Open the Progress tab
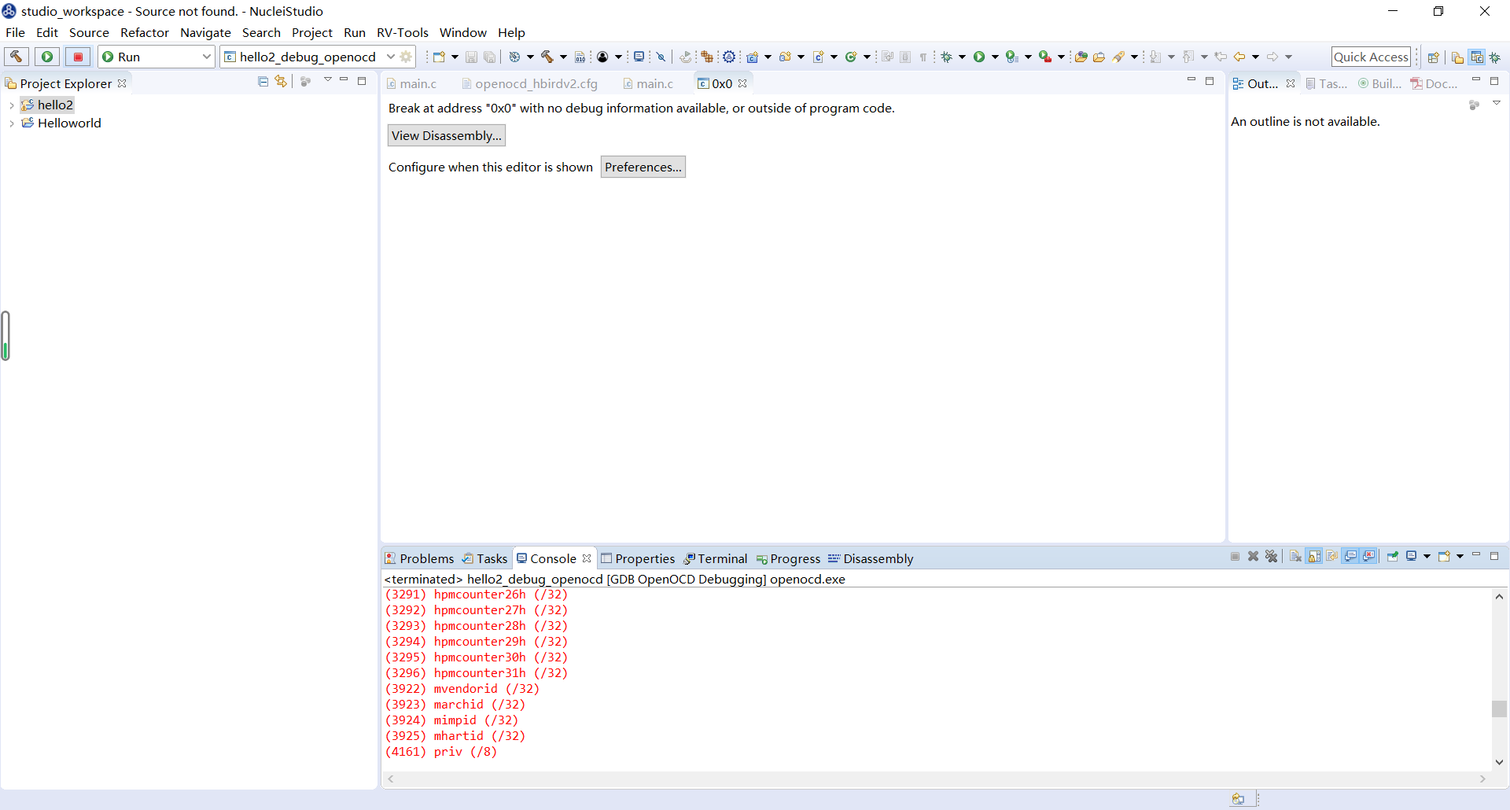 tap(787, 558)
